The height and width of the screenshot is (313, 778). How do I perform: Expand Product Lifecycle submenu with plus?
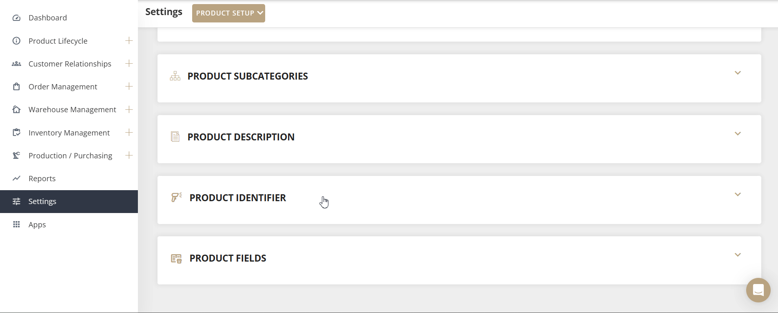(129, 40)
